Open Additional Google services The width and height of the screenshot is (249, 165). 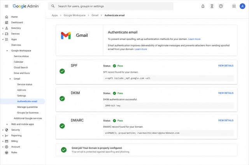(28, 118)
